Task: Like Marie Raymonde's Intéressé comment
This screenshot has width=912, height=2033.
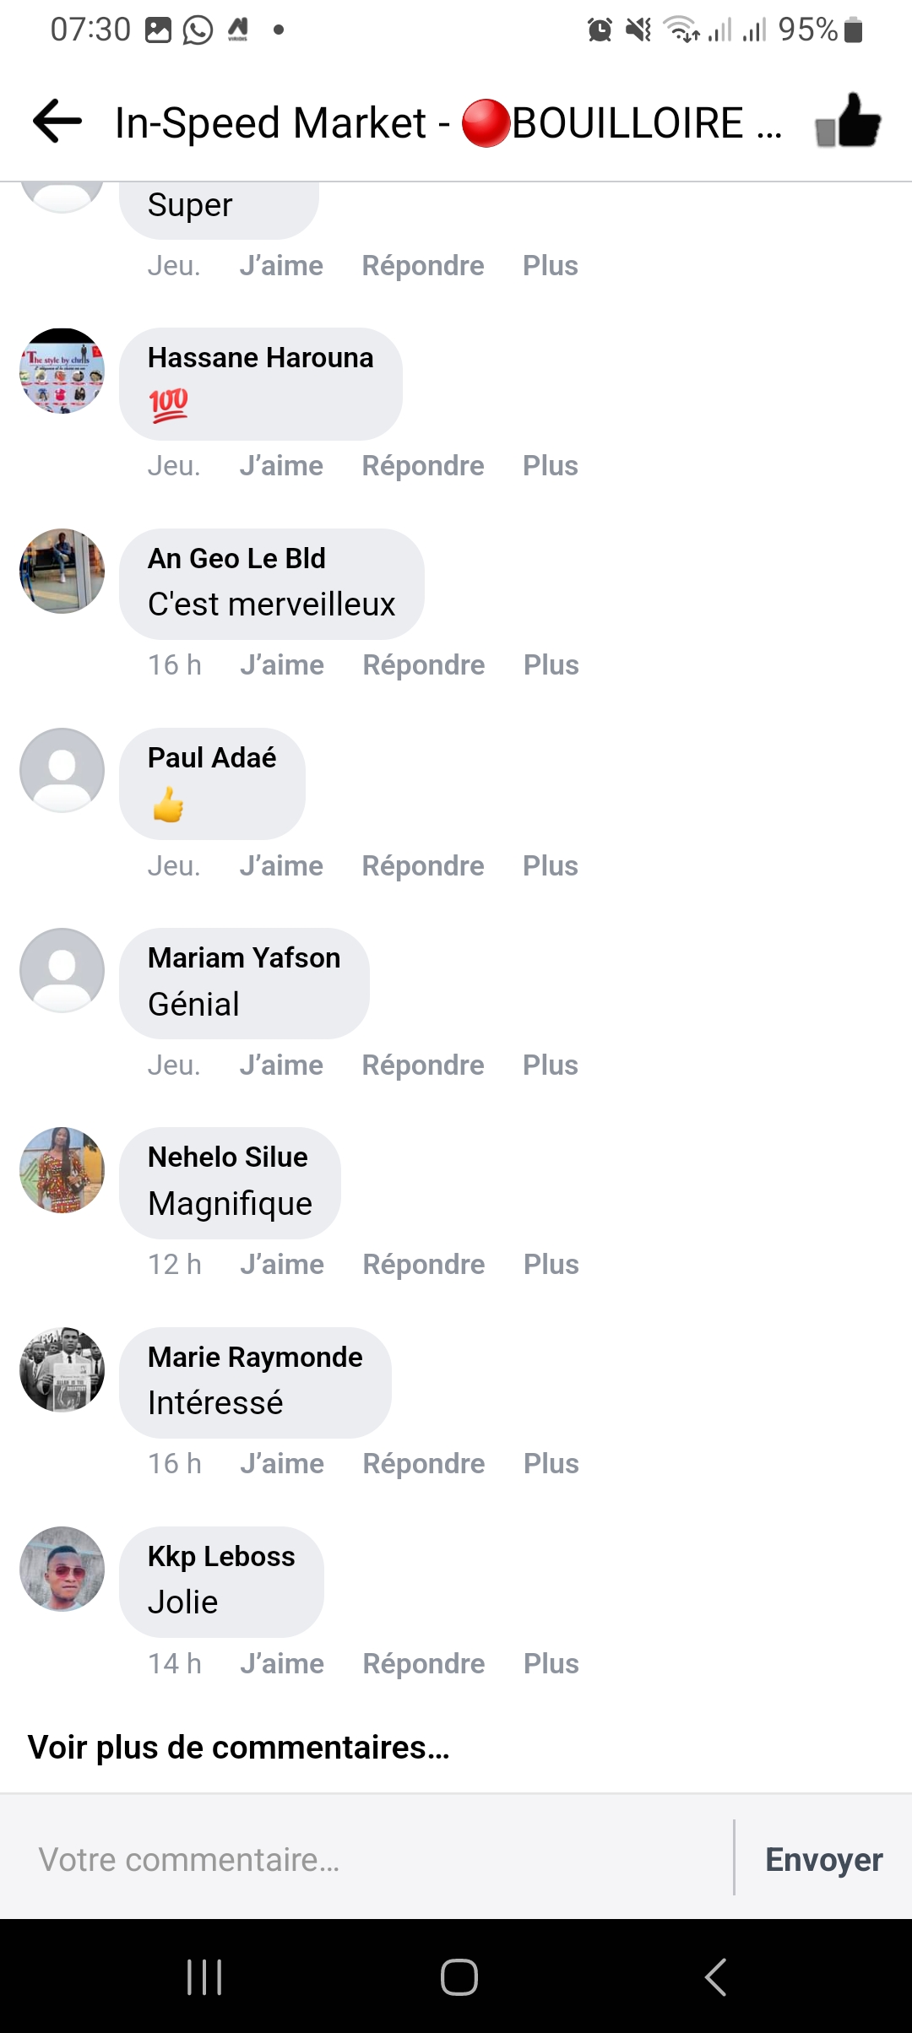Action: coord(281,1463)
